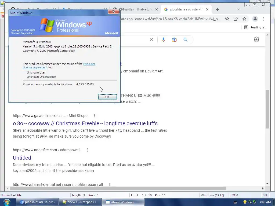
Task: Click the horizontal scrollbar thumb
Action: tap(118, 189)
